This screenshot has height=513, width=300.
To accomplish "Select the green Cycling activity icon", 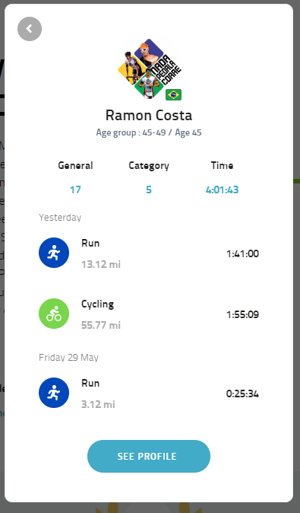I will [54, 314].
